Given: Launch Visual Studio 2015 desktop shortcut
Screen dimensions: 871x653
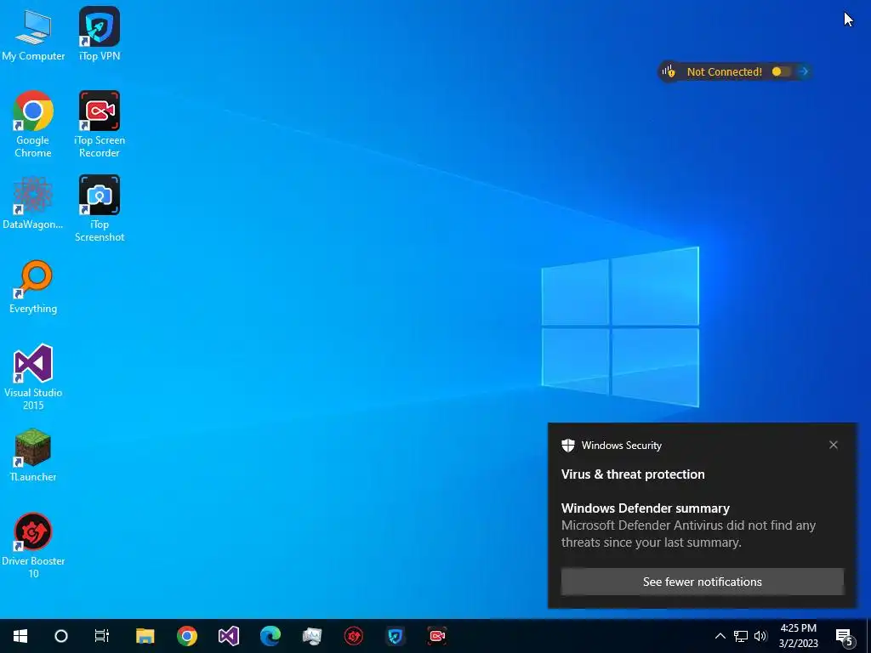Looking at the screenshot, I should (33, 377).
